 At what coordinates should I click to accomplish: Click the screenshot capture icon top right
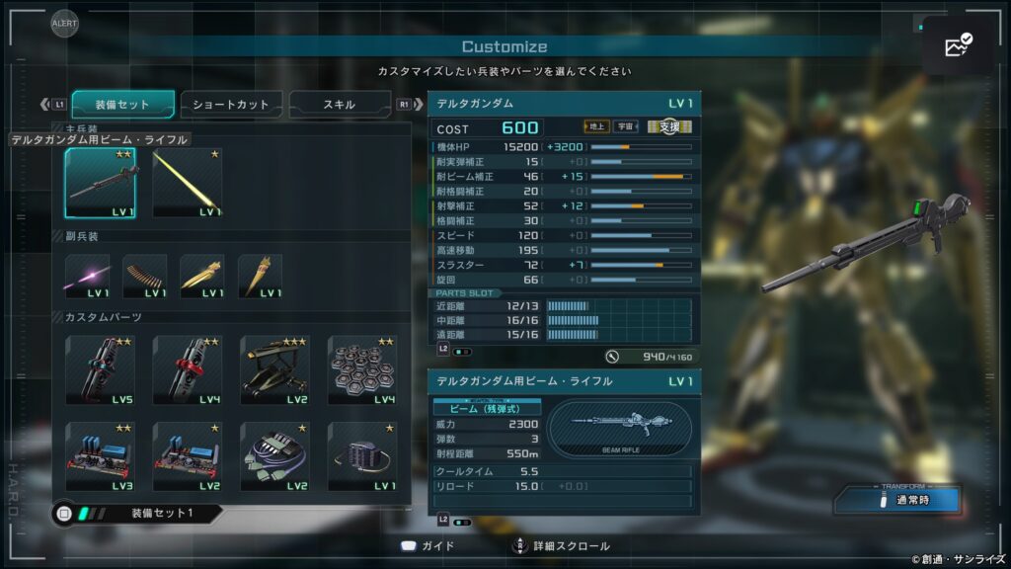[958, 45]
